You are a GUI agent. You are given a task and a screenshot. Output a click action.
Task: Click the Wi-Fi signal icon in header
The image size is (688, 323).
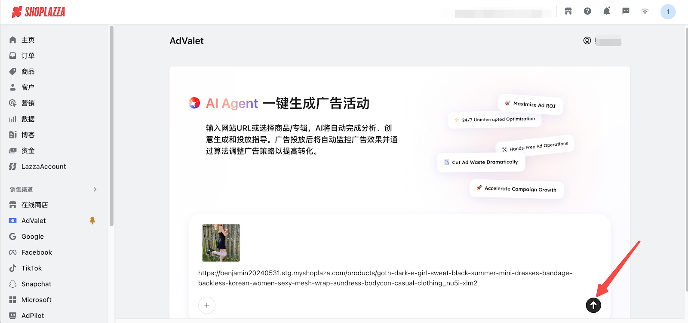pos(645,11)
